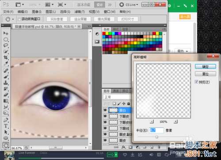221x160 pixels.
Task: Select the Lasso tool
Action: click(6, 46)
